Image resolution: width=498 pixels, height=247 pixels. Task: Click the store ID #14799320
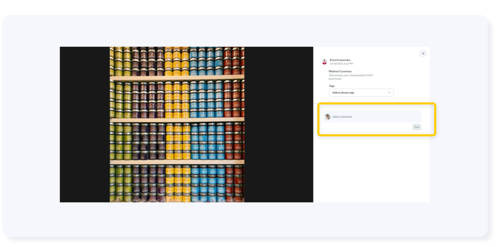(335, 79)
